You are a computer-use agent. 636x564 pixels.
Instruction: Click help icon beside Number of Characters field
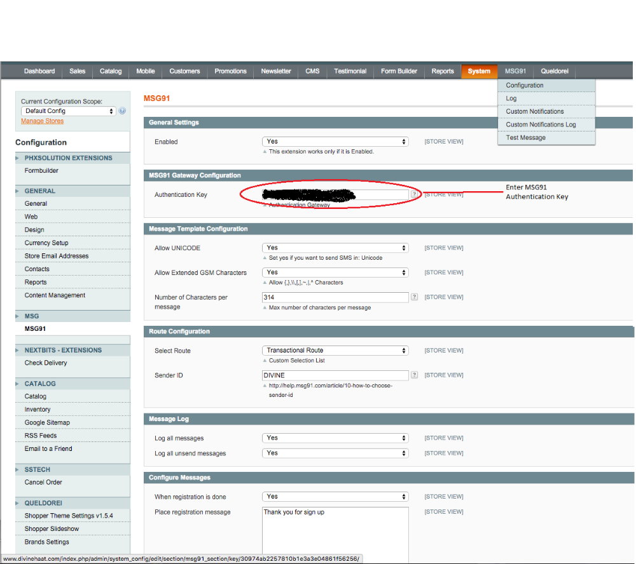pyautogui.click(x=414, y=297)
